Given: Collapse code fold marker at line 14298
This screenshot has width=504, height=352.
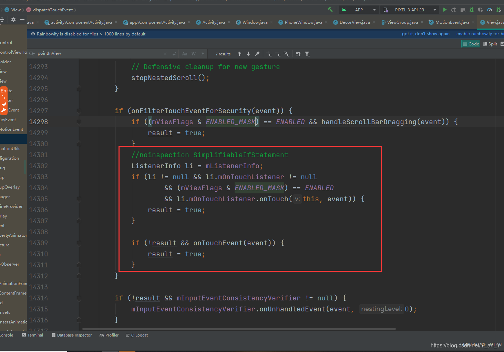Looking at the screenshot, I should 79,122.
